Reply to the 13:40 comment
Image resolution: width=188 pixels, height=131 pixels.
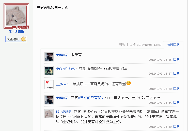click(176, 127)
